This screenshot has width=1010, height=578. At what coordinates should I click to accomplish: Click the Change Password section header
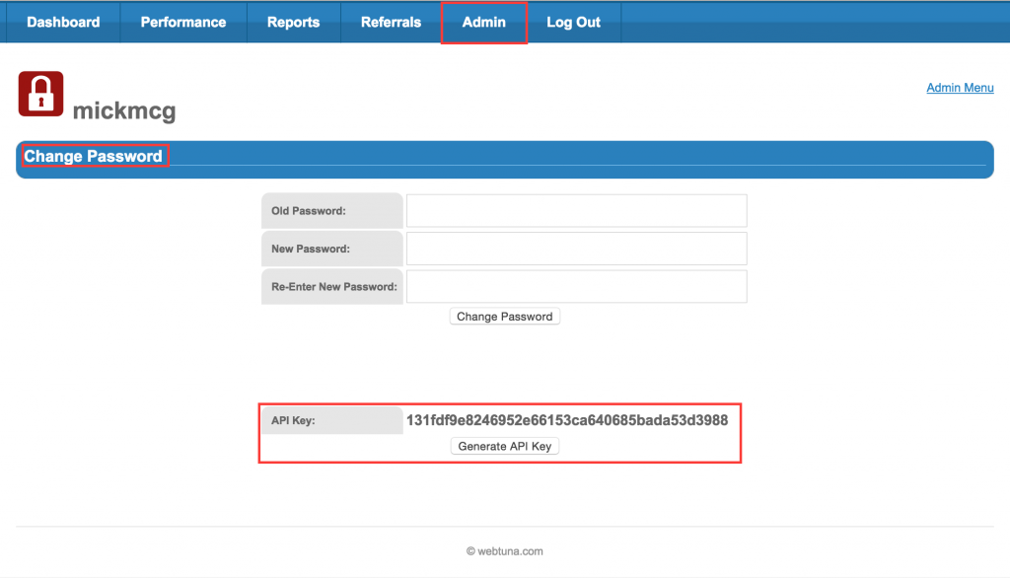click(x=94, y=156)
